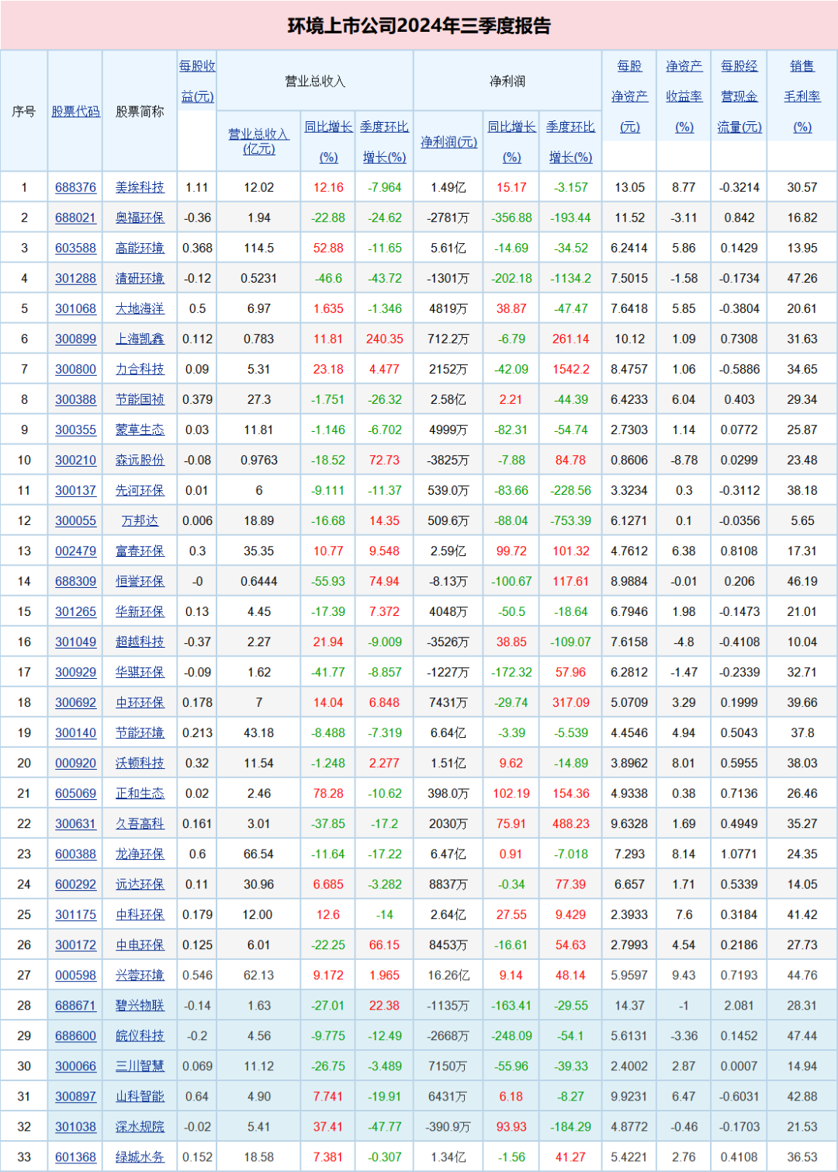This screenshot has width=838, height=1172.
Task: Click stock code 601368
Action: pos(75,1156)
